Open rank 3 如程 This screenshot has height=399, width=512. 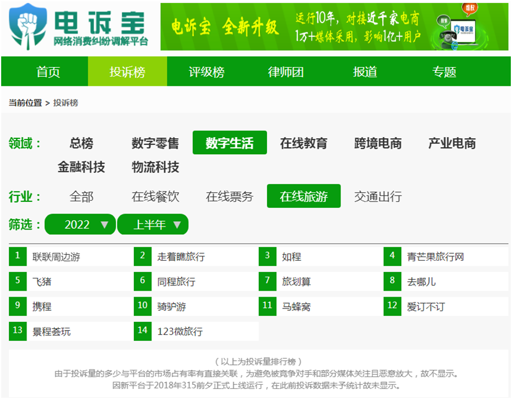coord(321,257)
